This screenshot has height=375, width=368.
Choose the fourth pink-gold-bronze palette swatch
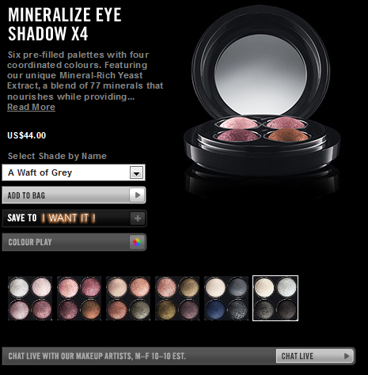click(177, 298)
